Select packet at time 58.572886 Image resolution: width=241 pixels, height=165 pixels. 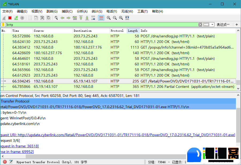click(118, 36)
